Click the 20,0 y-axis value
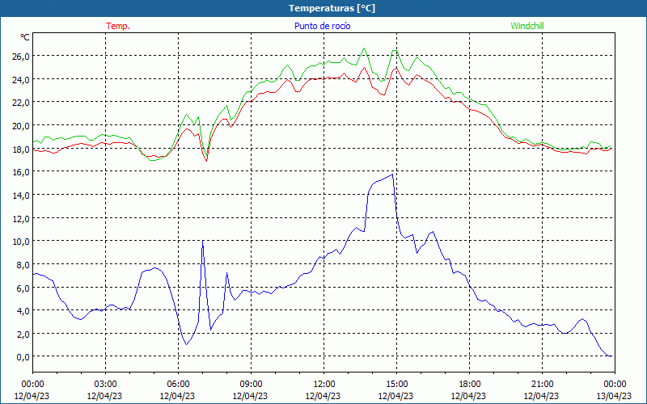The width and height of the screenshot is (647, 404). pyautogui.click(x=21, y=126)
